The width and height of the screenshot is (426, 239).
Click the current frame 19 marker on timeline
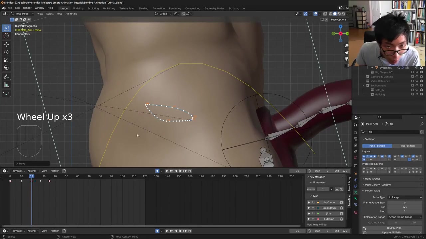pos(32,176)
